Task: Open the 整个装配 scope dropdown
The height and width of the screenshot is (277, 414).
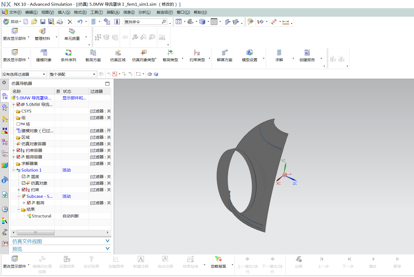Action: [x=73, y=74]
